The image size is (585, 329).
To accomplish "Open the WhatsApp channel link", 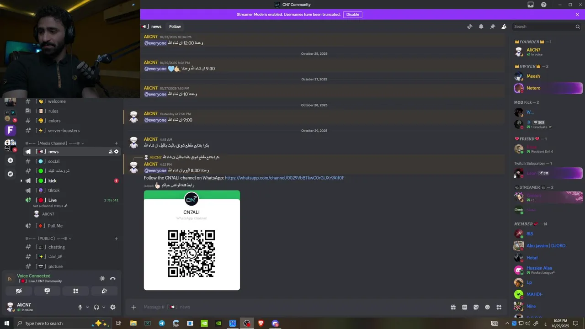I will tap(284, 178).
